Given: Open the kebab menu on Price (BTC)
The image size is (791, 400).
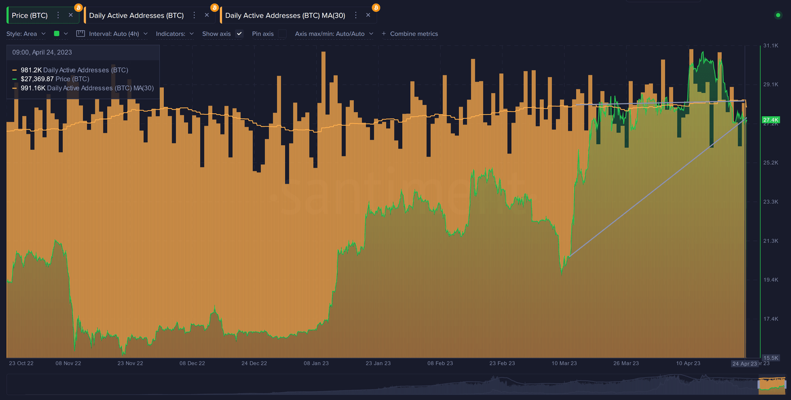Looking at the screenshot, I should (58, 15).
